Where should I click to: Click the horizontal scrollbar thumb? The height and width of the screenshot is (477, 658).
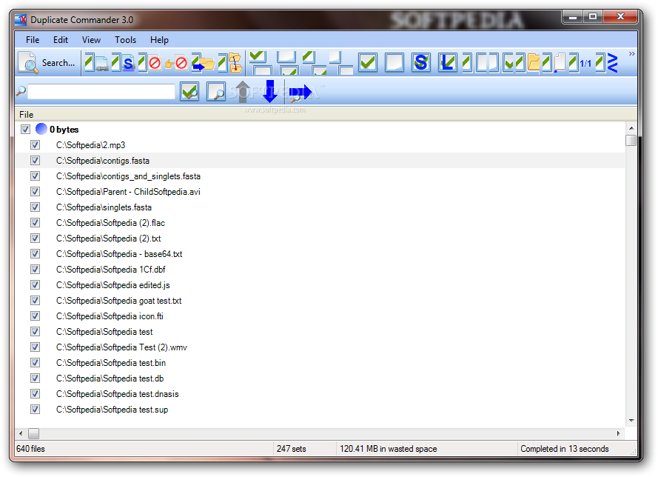[33, 433]
